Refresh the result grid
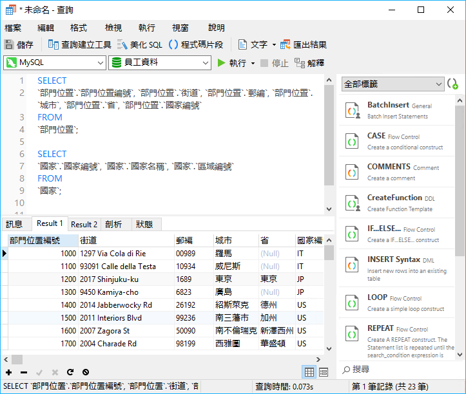 pos(70,372)
